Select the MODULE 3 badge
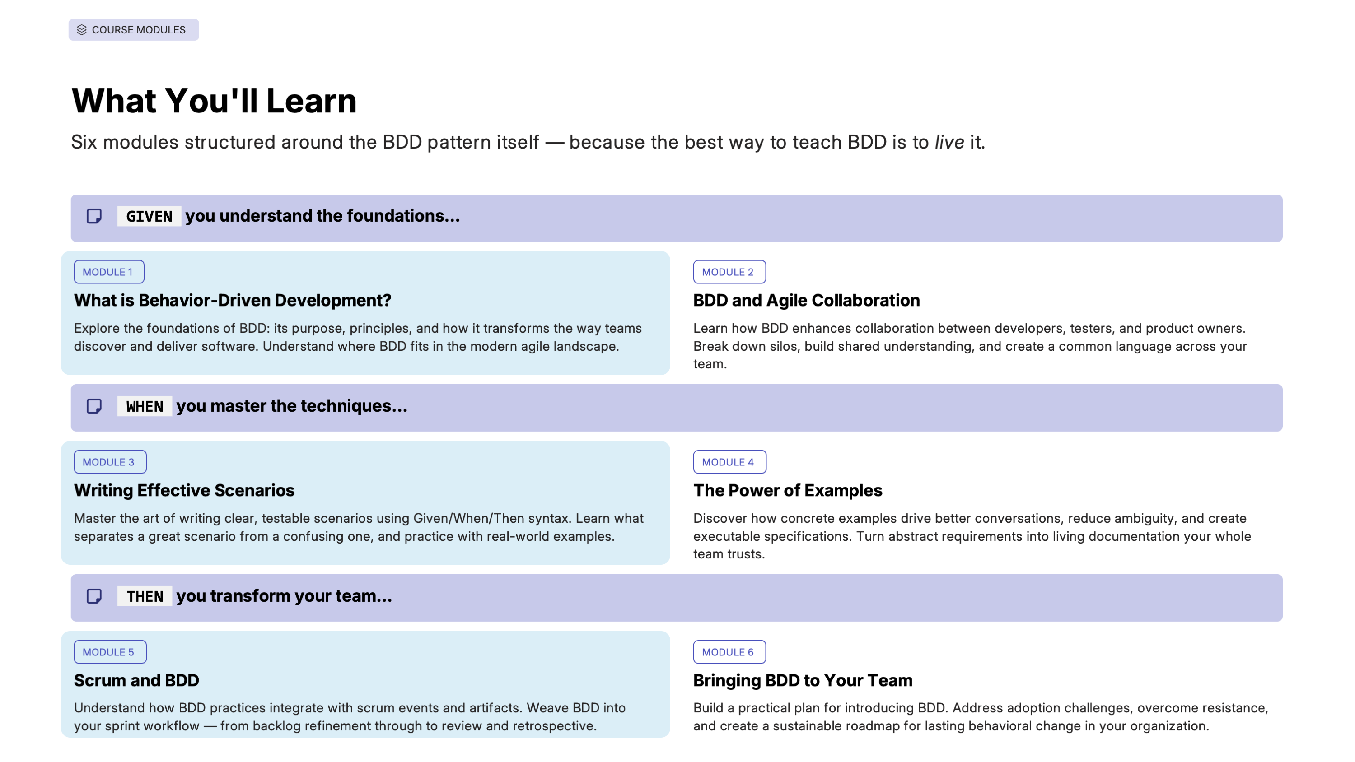1355x762 pixels. [x=110, y=462]
